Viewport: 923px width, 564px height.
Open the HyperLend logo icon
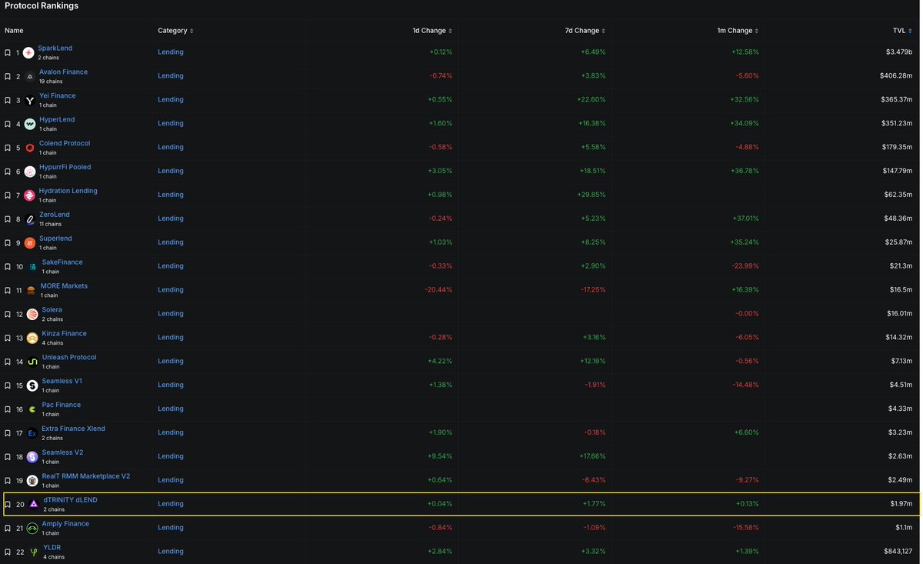[30, 124]
